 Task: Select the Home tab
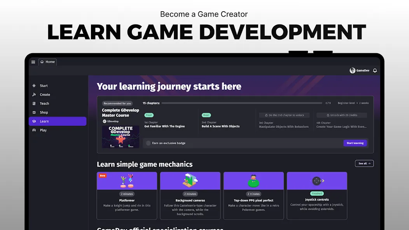[x=47, y=62]
